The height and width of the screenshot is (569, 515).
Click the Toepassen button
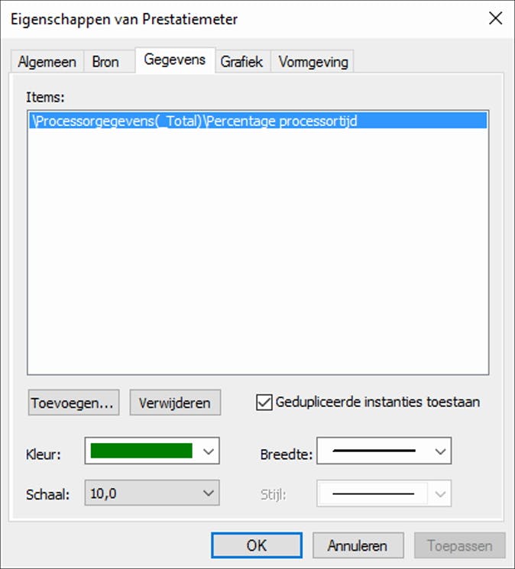click(x=459, y=545)
